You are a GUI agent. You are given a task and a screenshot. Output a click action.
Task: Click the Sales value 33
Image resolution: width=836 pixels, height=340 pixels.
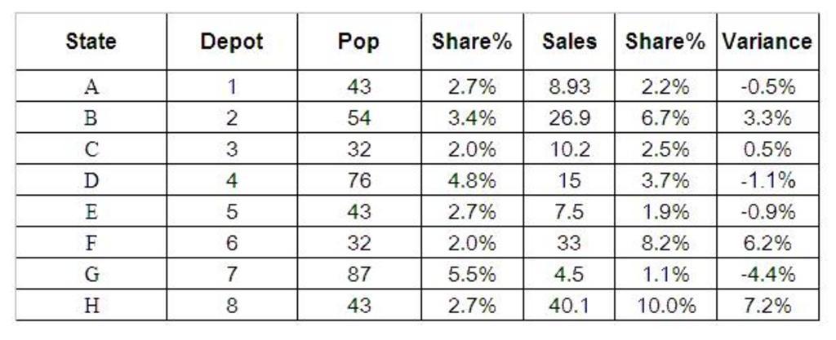click(569, 244)
